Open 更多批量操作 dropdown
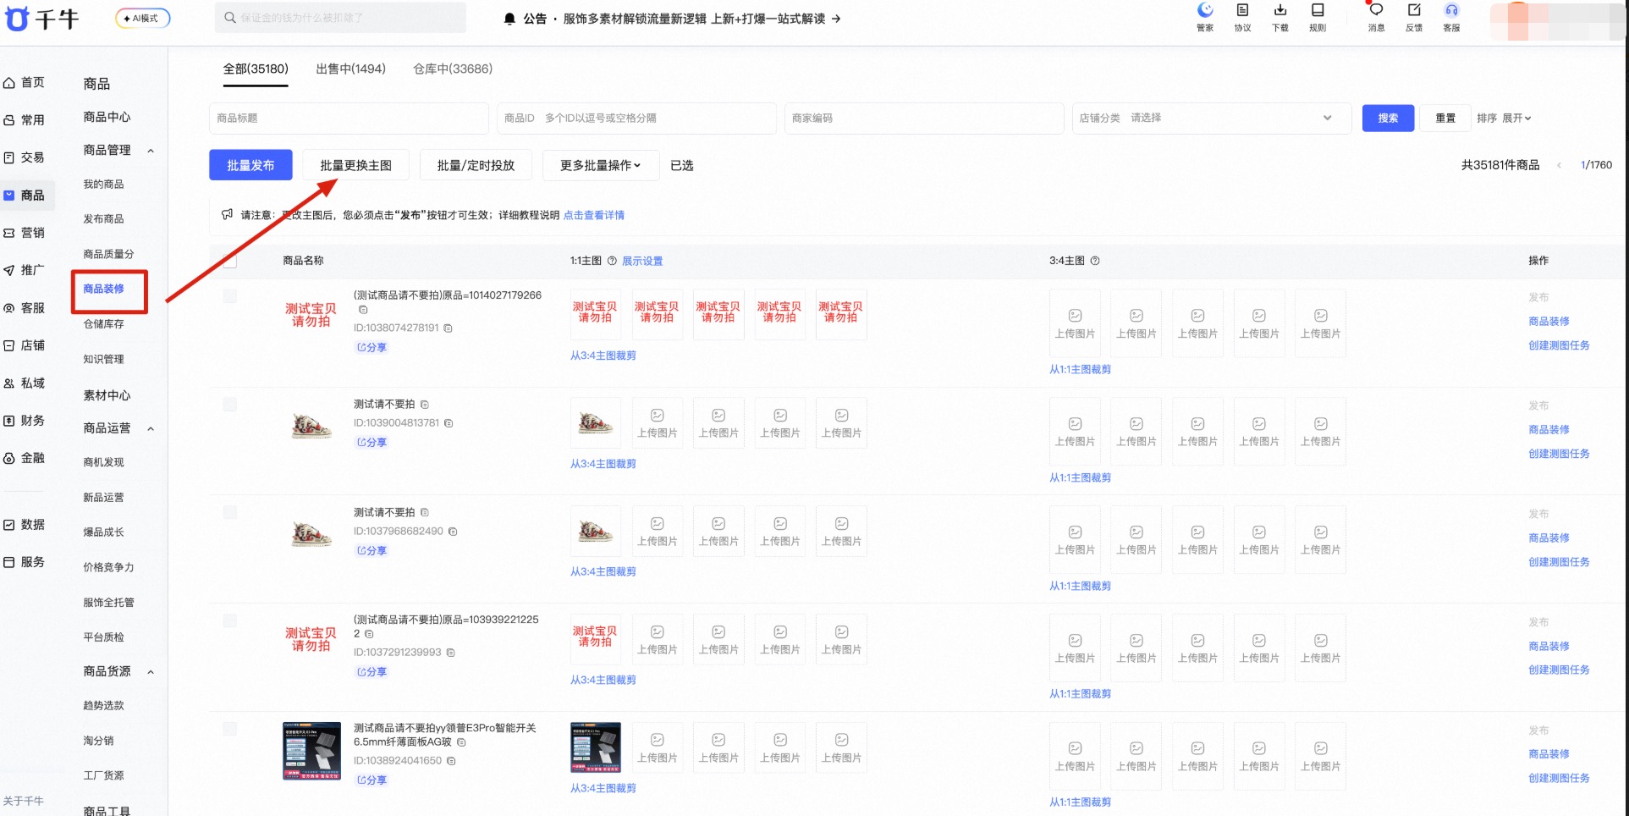1629x816 pixels. [x=601, y=165]
